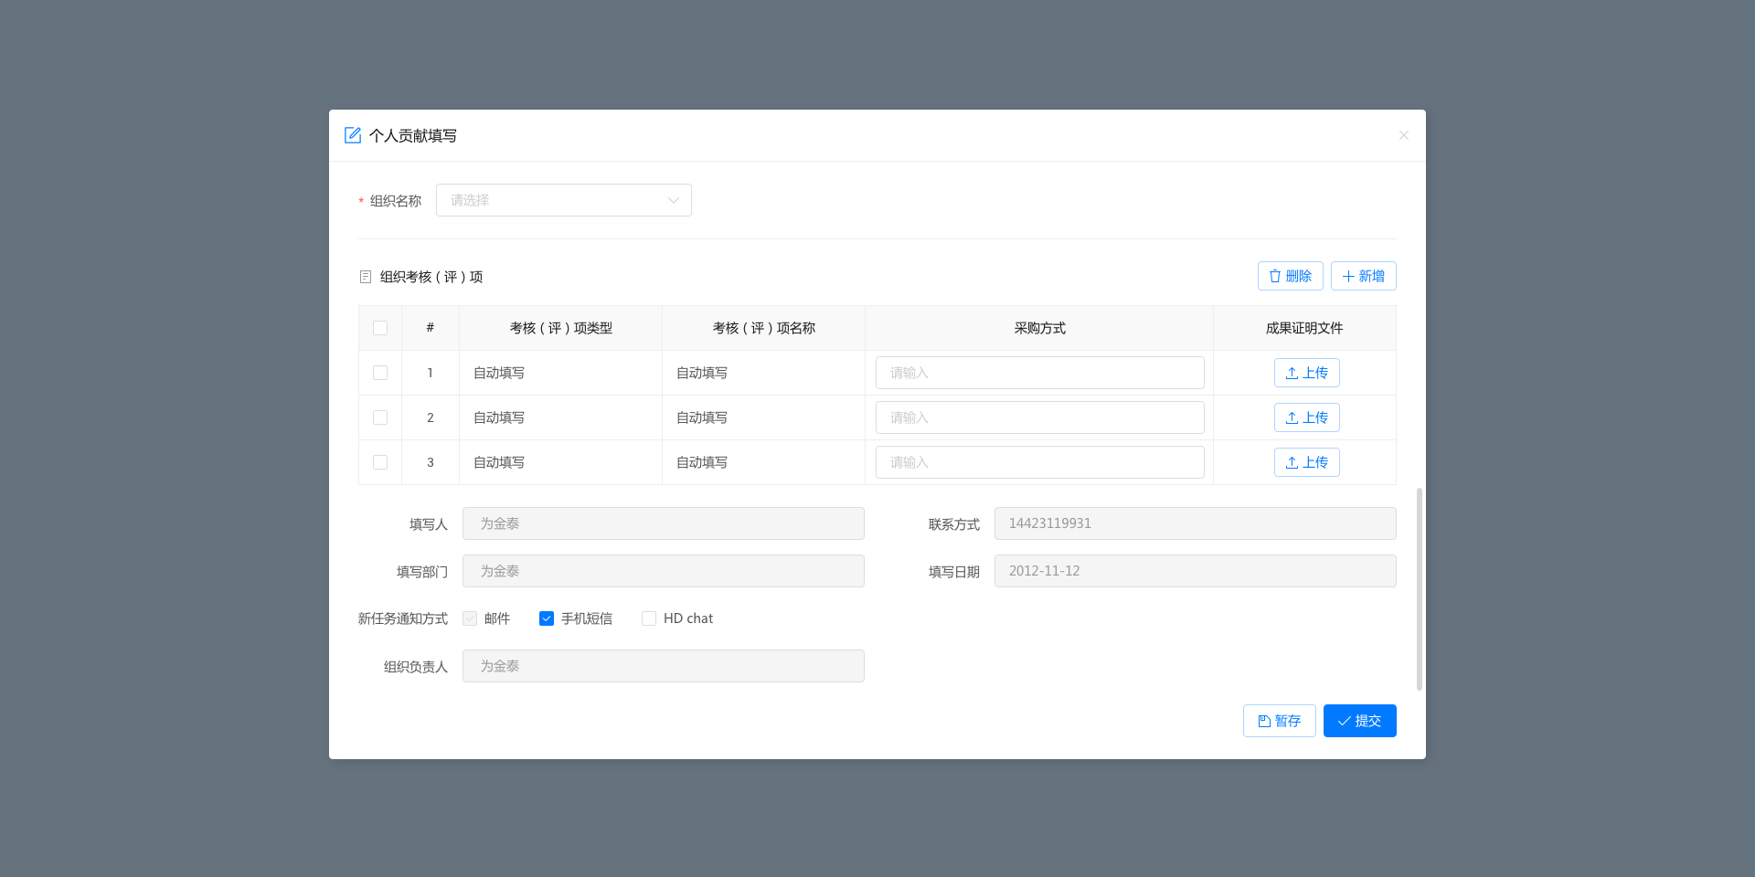Click the # column header

[x=431, y=328]
